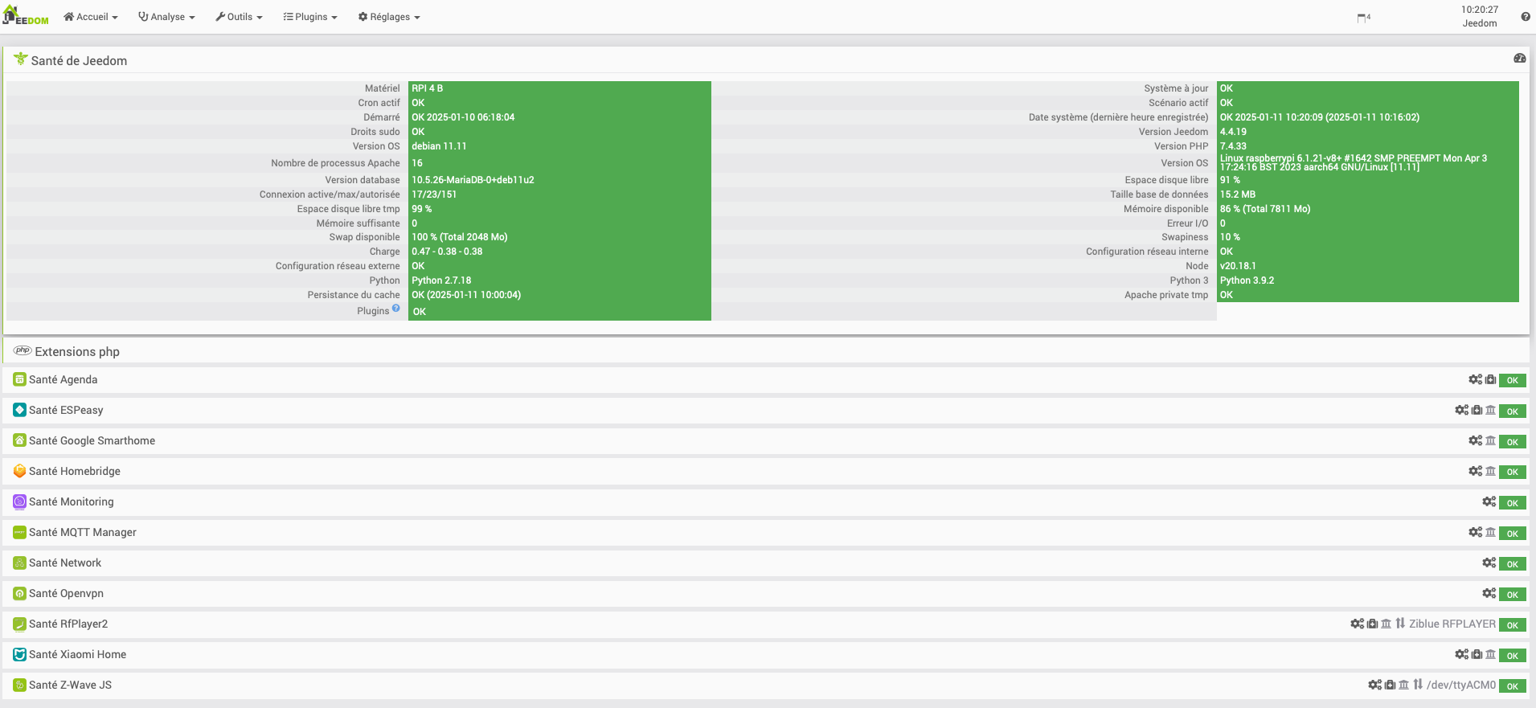Click the gears icon in Santé Openvpn row
1536x708 pixels.
1489,593
